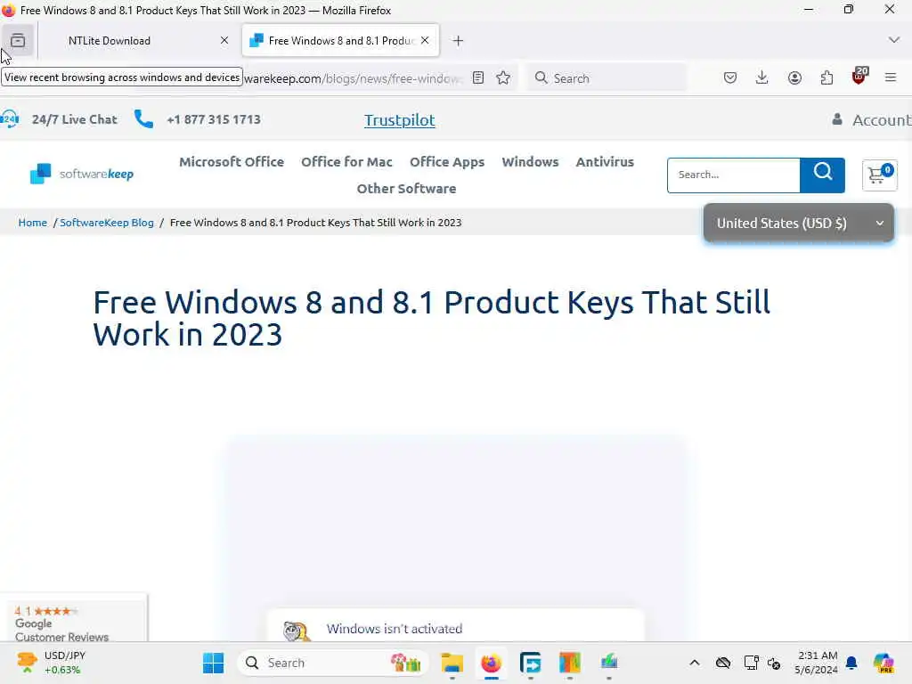Open SoftwareKeep Blog breadcrumb link
Screen dimensions: 912x684
pos(107,223)
